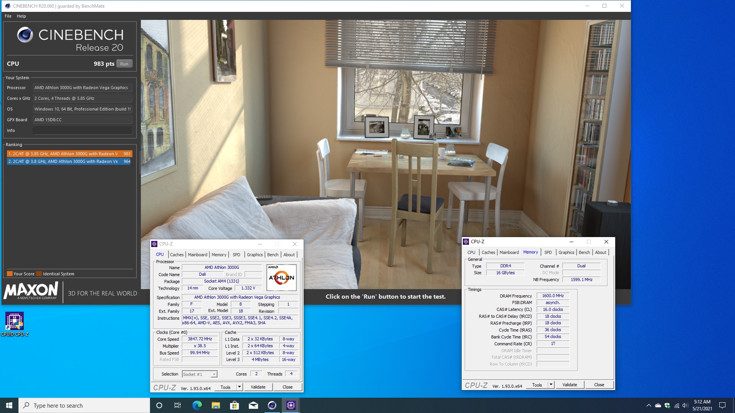The width and height of the screenshot is (735, 413).
Task: Click the Windows Start button
Action: 9,405
